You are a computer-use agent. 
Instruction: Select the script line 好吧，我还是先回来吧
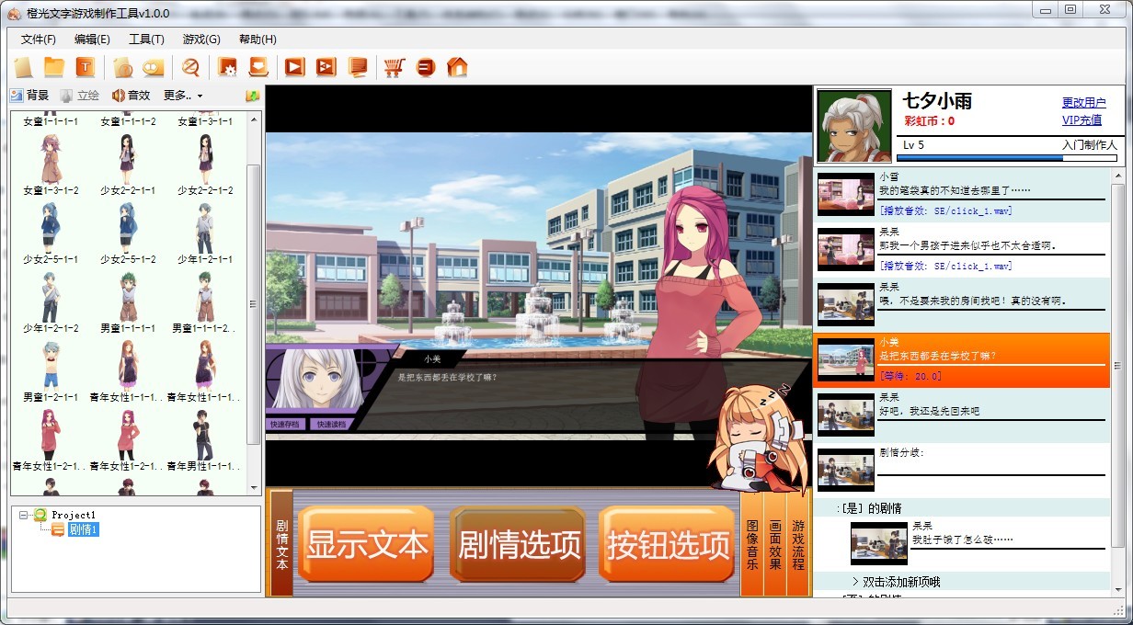pyautogui.click(x=962, y=415)
